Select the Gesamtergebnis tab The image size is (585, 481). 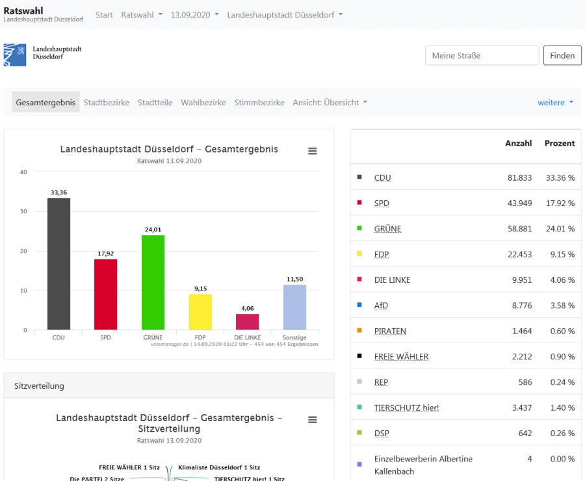(45, 102)
